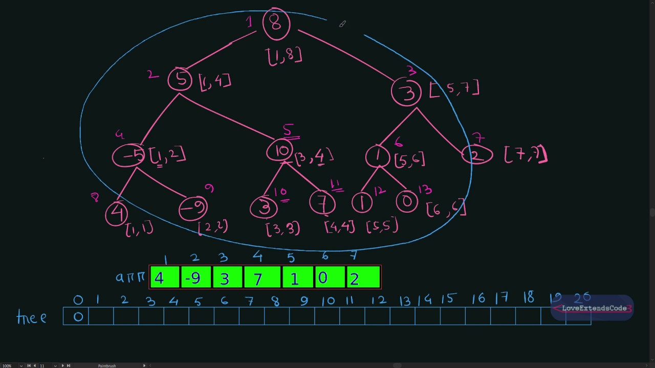Open the zoom level dropdown arrow
Screen dimensions: 655x368
(x=21, y=366)
